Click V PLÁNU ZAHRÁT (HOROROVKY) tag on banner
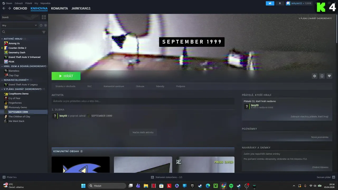This screenshot has height=190, width=338. point(315,18)
